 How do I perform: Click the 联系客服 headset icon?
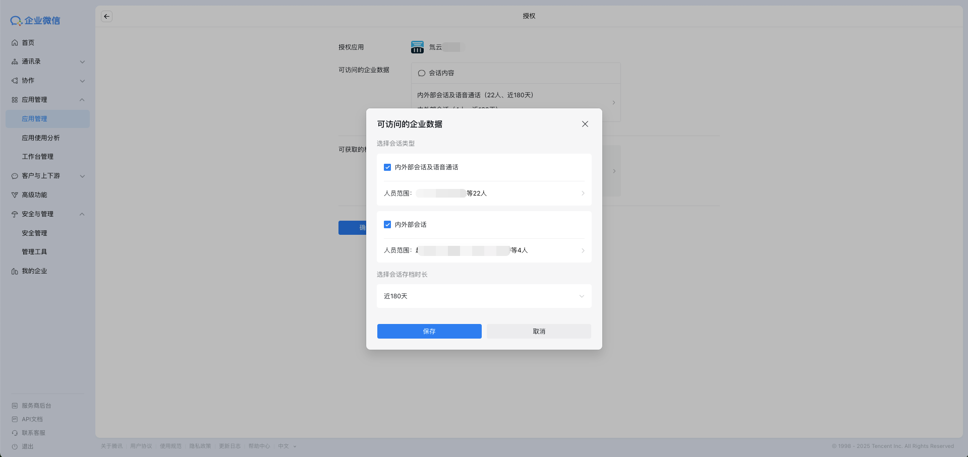(x=15, y=433)
